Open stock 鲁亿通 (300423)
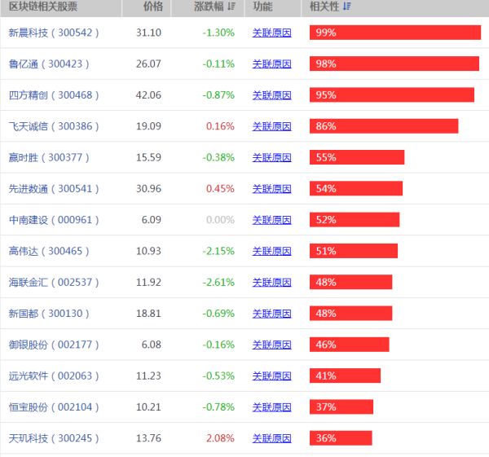 coord(49,64)
